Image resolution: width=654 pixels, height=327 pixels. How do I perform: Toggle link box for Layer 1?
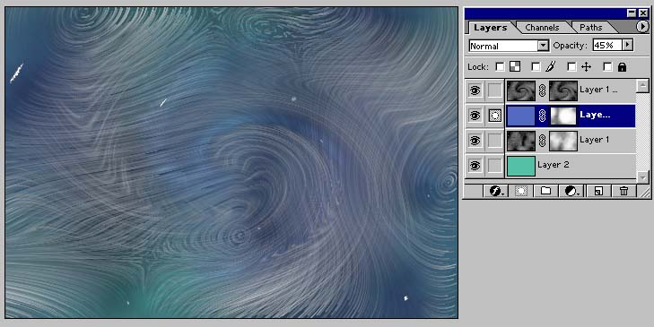point(494,141)
